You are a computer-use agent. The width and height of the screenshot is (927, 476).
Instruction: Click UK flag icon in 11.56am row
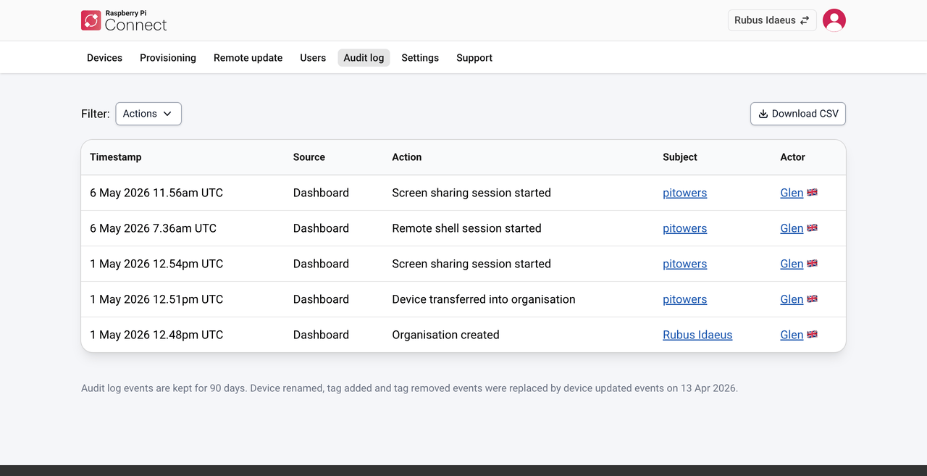click(812, 192)
